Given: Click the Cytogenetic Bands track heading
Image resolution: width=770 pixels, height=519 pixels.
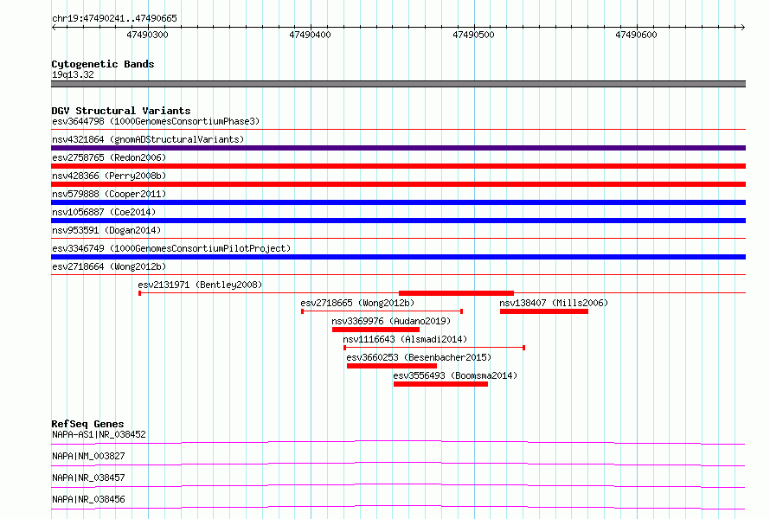Looking at the screenshot, I should (x=103, y=64).
